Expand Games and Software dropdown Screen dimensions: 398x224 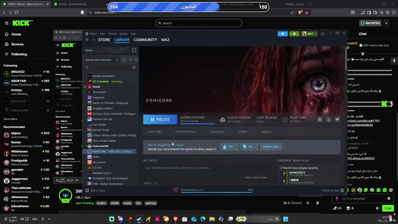point(102,60)
